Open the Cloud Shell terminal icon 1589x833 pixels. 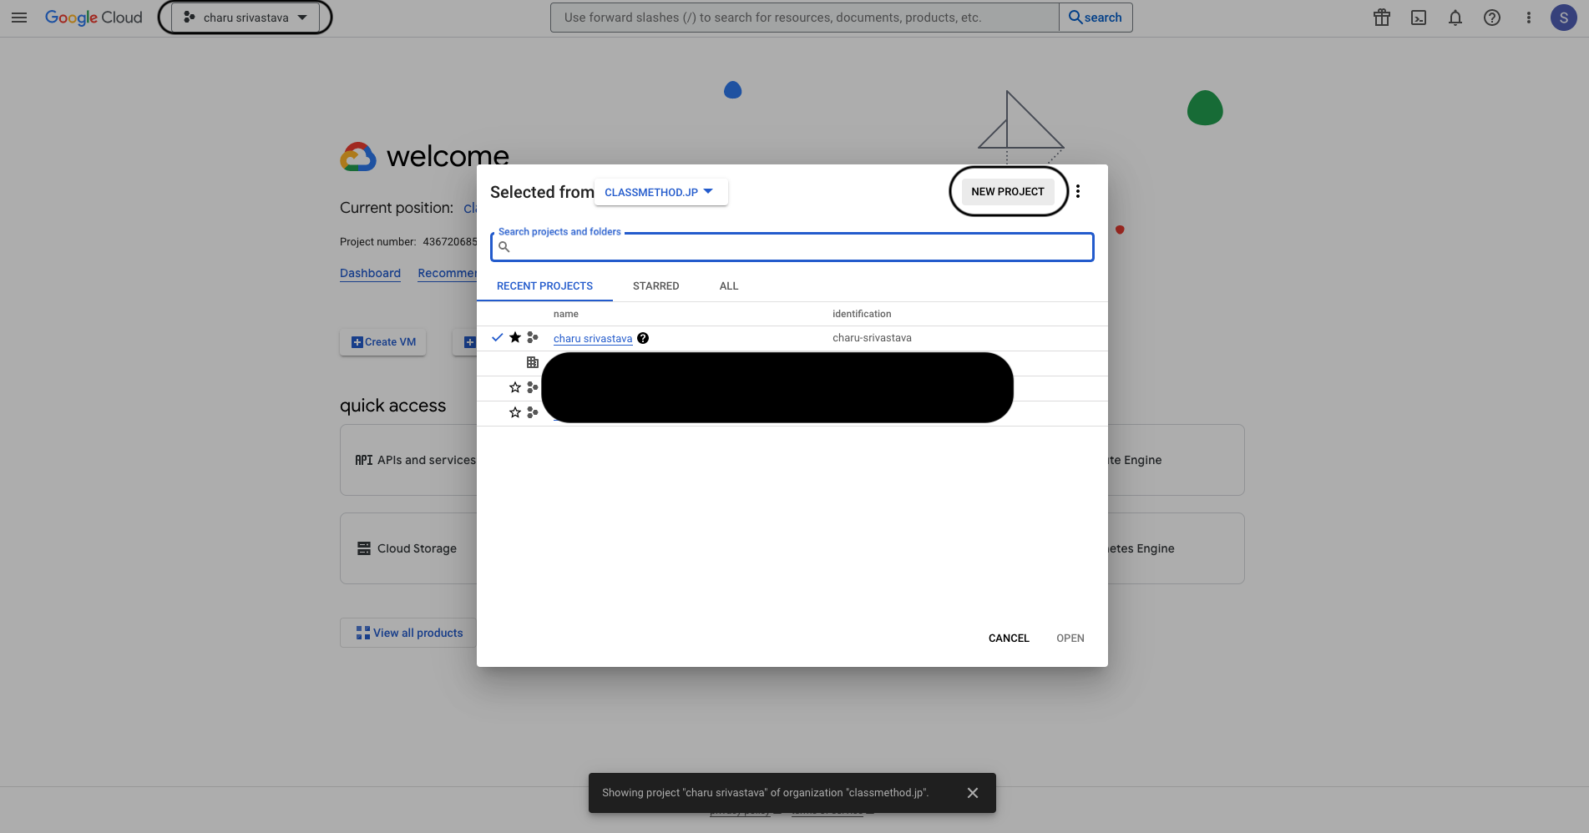(1418, 18)
